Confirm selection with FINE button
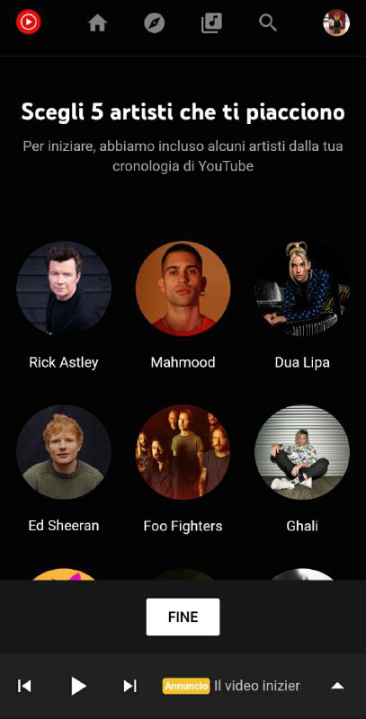Screen dimensions: 366x719 183,617
